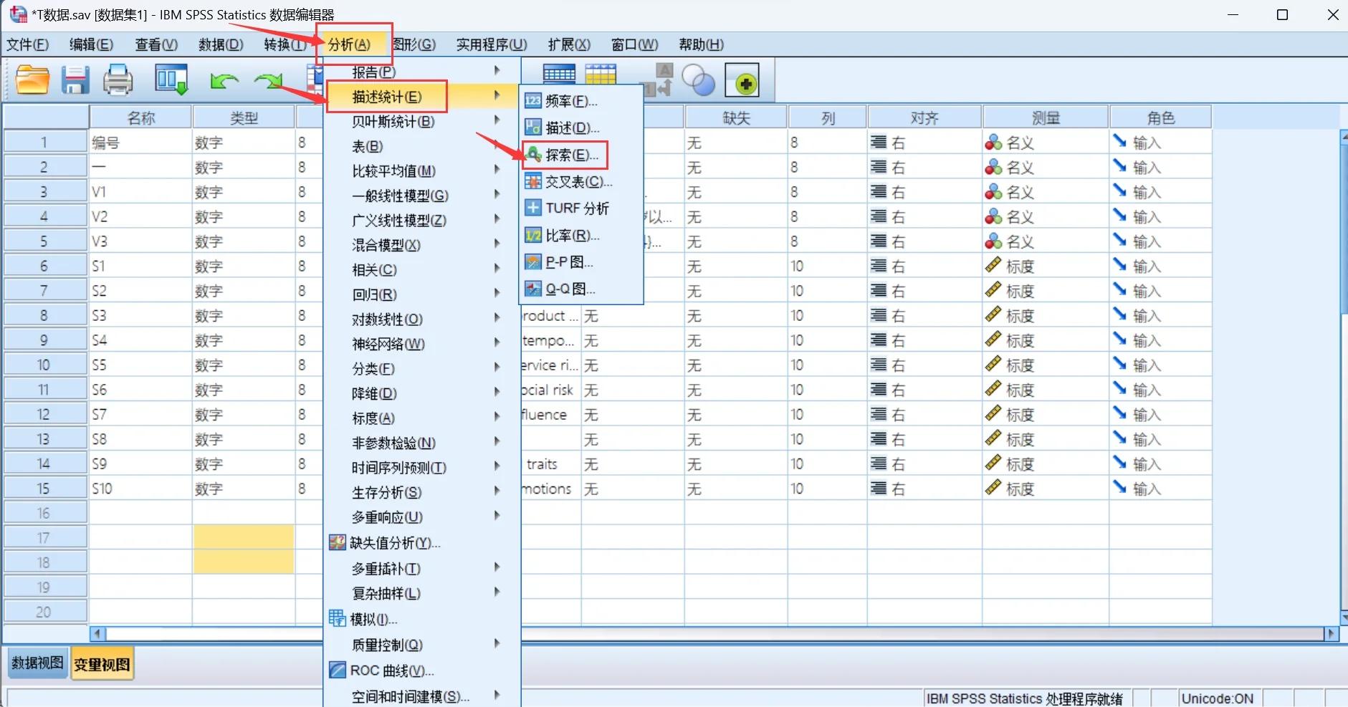Click the label cell 'traits' in row 14
The width and height of the screenshot is (1348, 707).
click(x=550, y=464)
